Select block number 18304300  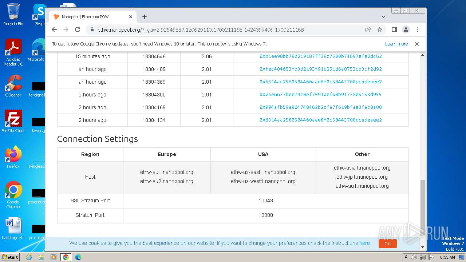[x=154, y=95]
